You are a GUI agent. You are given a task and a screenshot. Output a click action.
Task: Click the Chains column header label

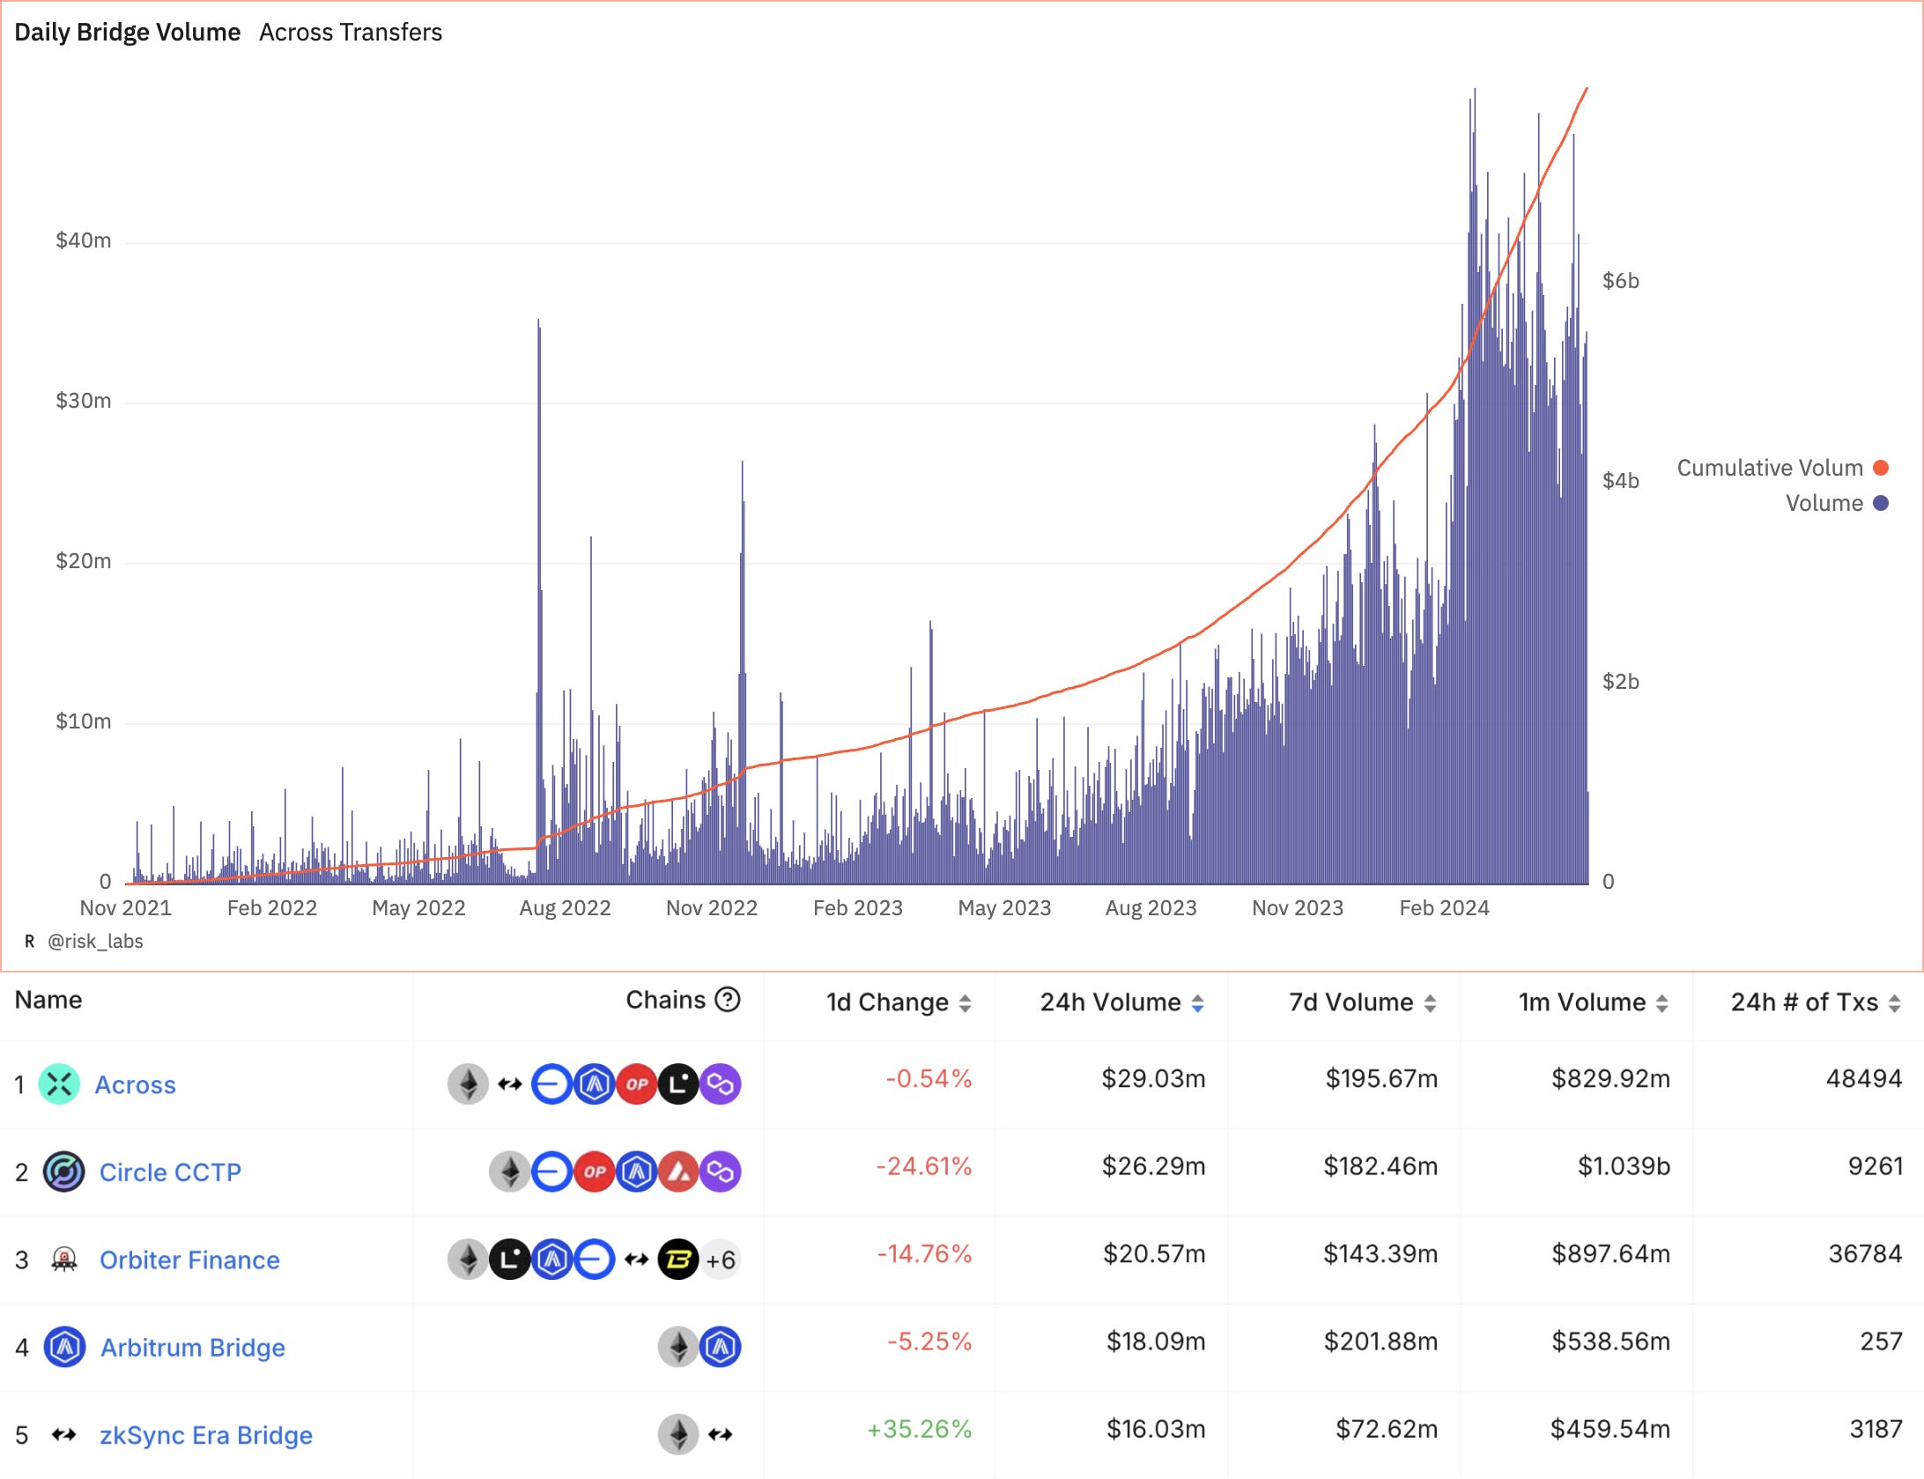point(666,1000)
